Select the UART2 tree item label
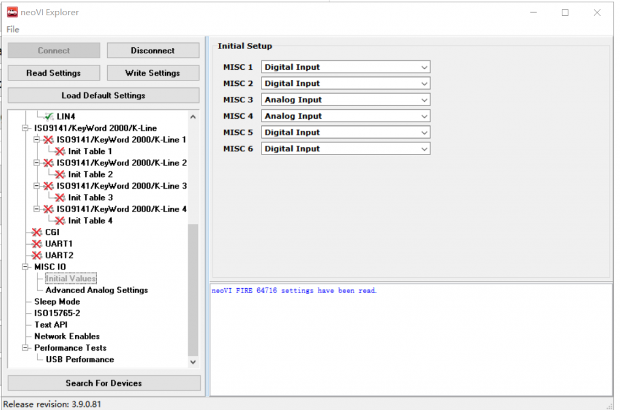620x410 pixels. click(59, 256)
